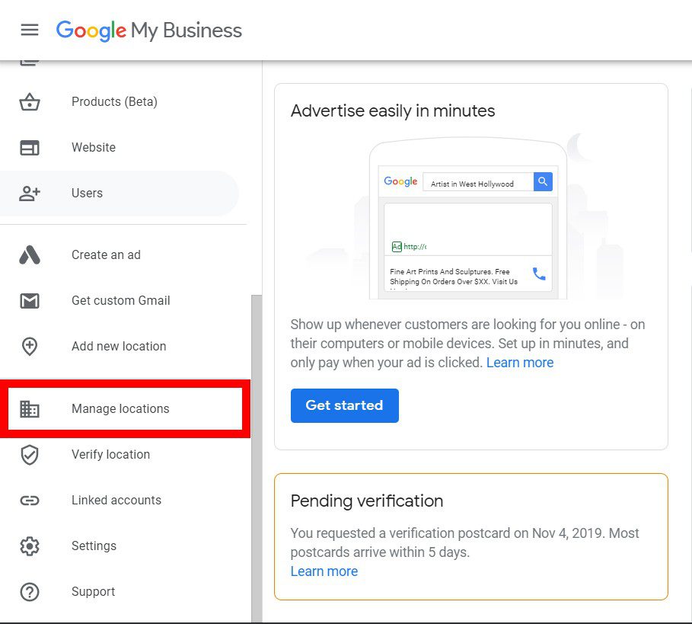
Task: Click the Advertise easily in minutes heading
Action: (x=393, y=110)
